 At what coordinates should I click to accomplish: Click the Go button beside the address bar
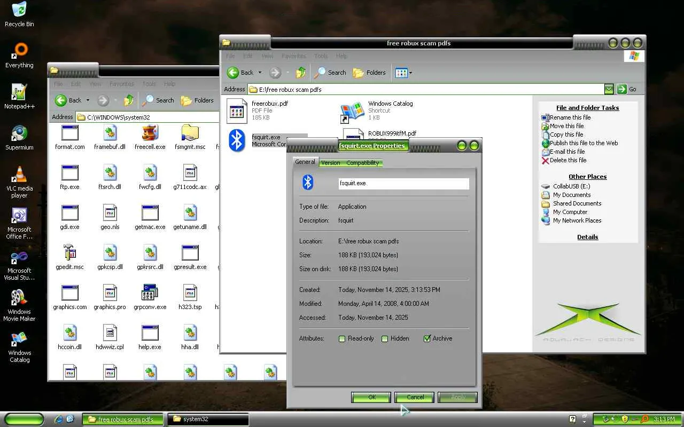click(x=627, y=89)
